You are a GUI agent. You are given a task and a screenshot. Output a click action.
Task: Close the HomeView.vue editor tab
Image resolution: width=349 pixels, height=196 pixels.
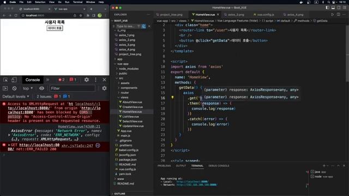(218, 15)
